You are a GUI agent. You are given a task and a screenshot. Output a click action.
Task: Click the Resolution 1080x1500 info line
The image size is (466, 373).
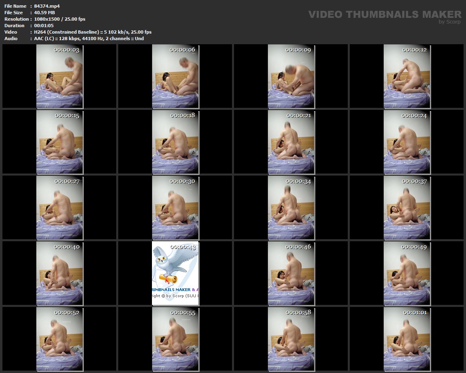coord(60,19)
